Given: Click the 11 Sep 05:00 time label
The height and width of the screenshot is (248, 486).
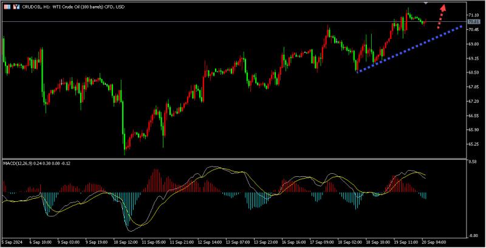Looking at the screenshot, I should point(155,243).
